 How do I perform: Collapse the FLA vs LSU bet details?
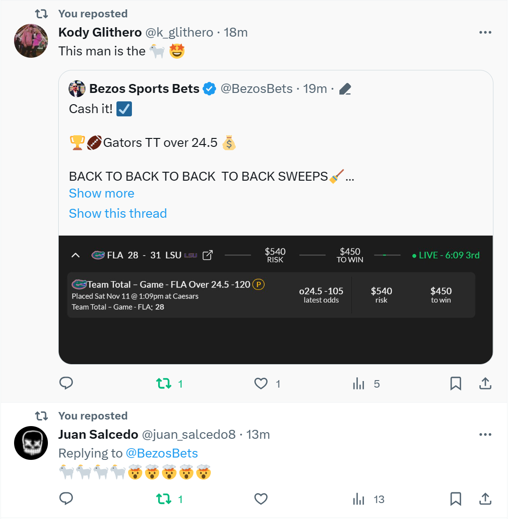tap(76, 255)
